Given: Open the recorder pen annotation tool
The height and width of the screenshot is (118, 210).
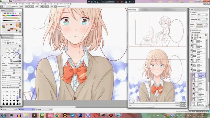Looking at the screenshot, I should pyautogui.click(x=130, y=2).
